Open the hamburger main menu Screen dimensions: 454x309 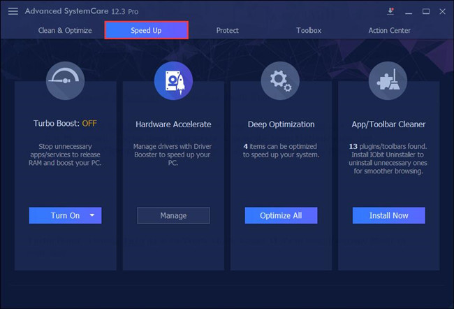point(13,11)
